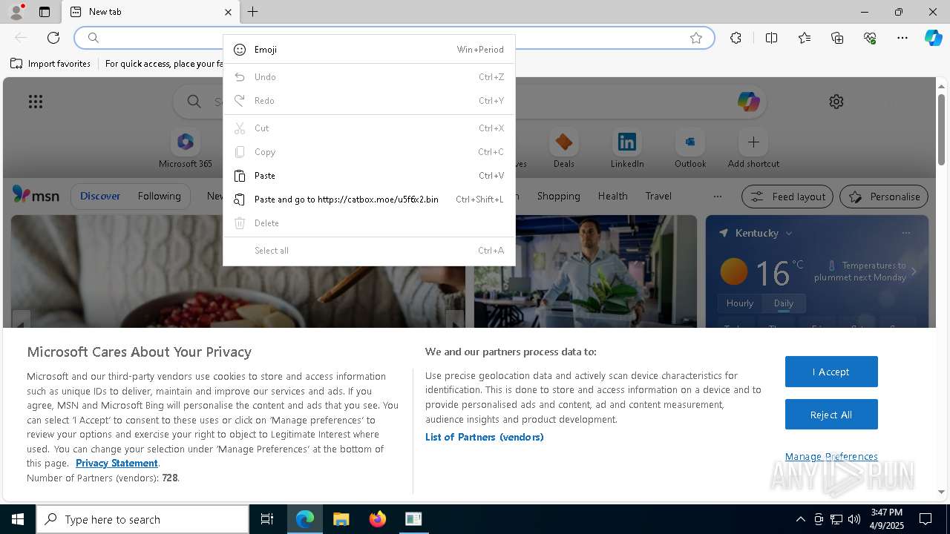This screenshot has width=950, height=534.
Task: Open the Shopping feed tab
Action: coord(558,197)
